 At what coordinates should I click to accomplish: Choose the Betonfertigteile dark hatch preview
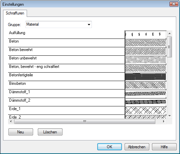[x=146, y=77]
